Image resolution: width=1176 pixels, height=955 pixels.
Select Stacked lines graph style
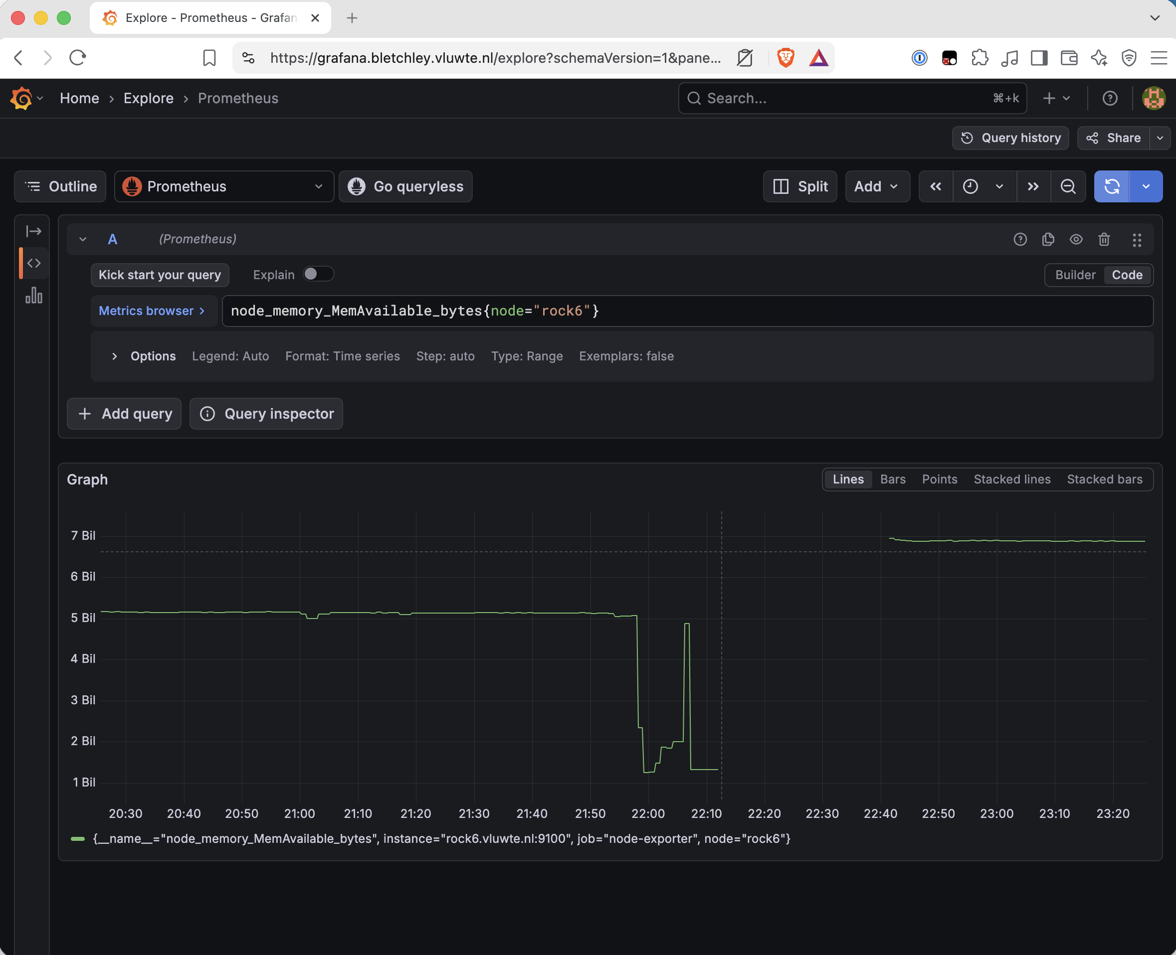click(x=1011, y=479)
